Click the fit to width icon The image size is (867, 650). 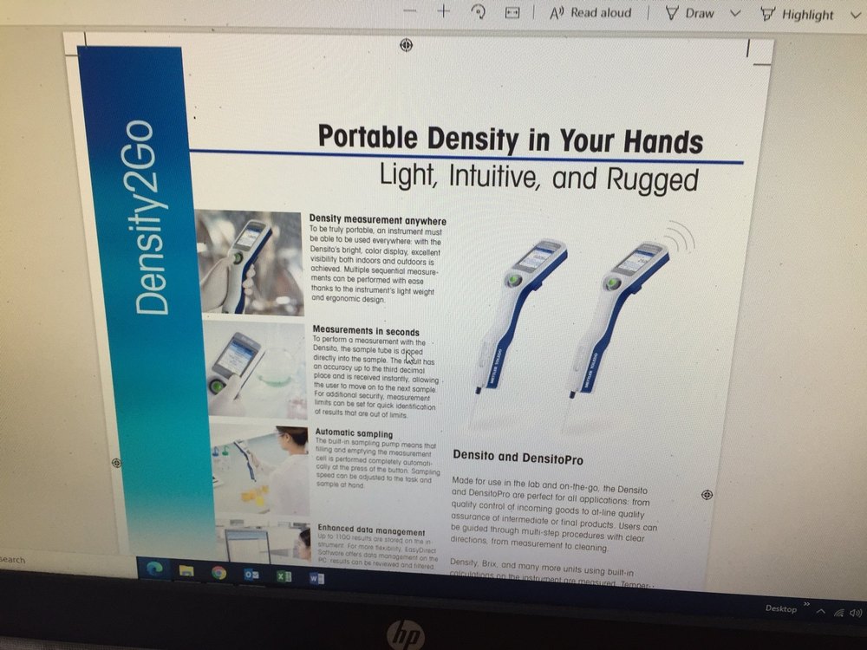[512, 13]
